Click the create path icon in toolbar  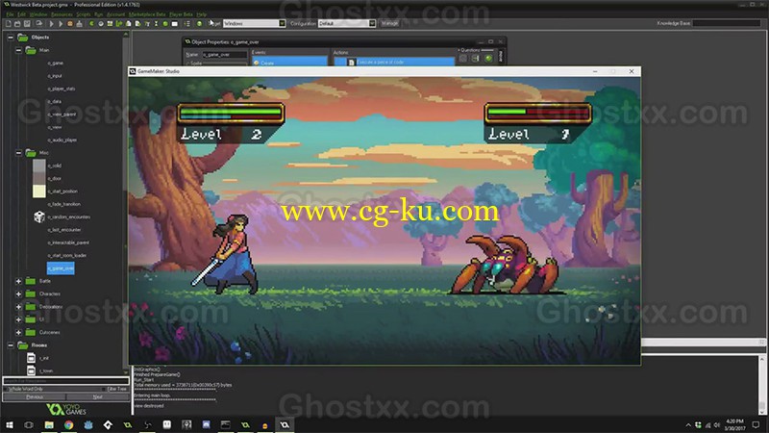[x=119, y=23]
